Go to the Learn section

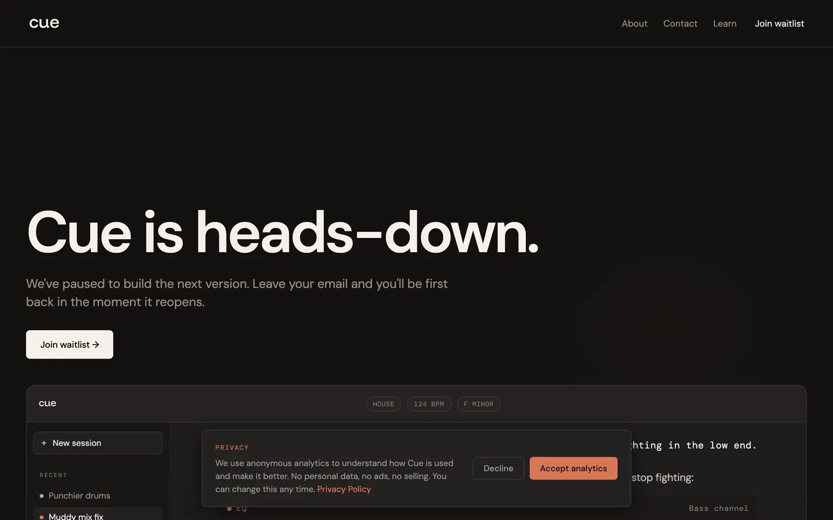[x=725, y=23]
